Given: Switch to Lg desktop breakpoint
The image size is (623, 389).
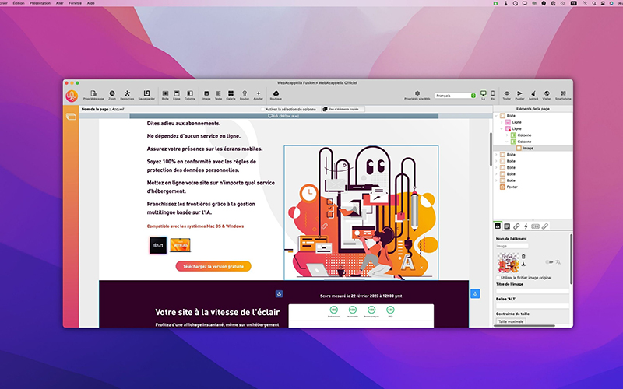Looking at the screenshot, I should pos(483,95).
